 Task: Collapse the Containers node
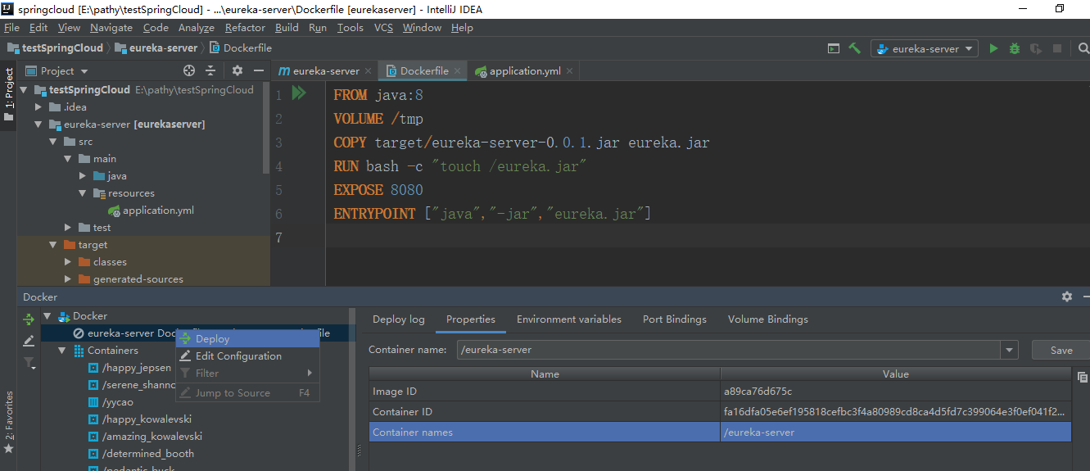tap(62, 351)
